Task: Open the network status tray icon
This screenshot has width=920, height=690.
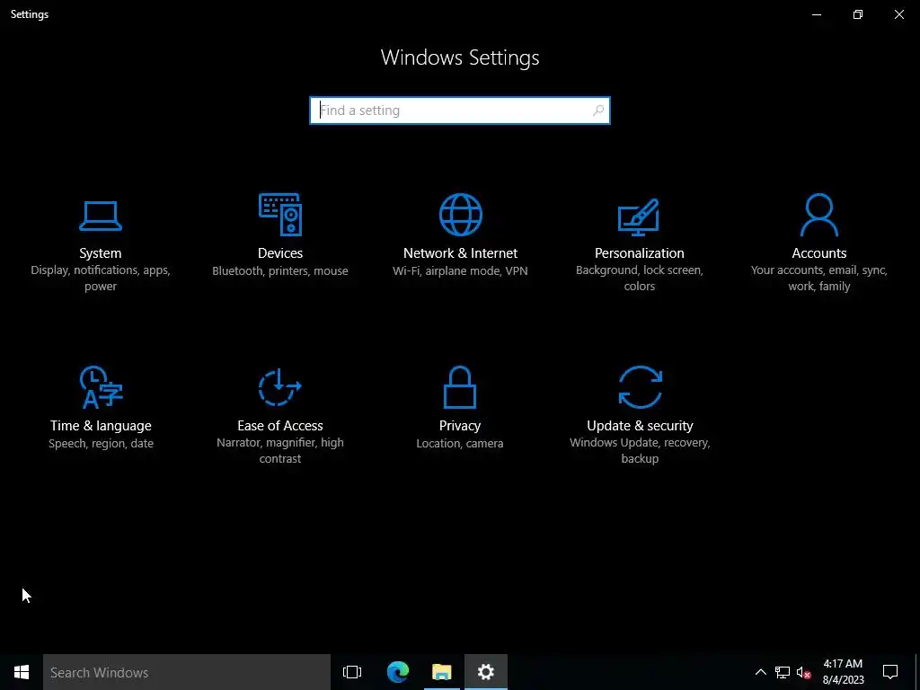Action: (783, 672)
